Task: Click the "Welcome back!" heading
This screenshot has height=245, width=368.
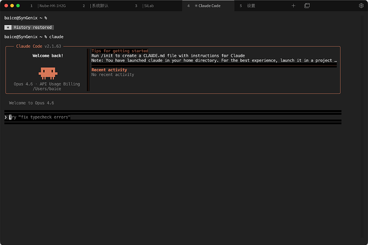Action: tap(47, 56)
